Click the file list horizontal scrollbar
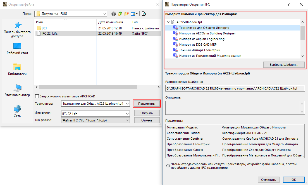This screenshot has height=185, width=308. click(x=88, y=87)
